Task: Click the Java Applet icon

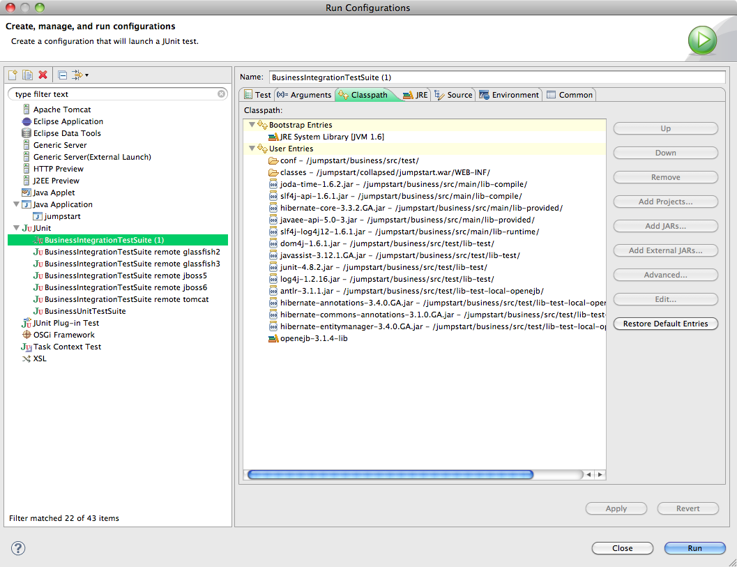Action: click(x=26, y=192)
